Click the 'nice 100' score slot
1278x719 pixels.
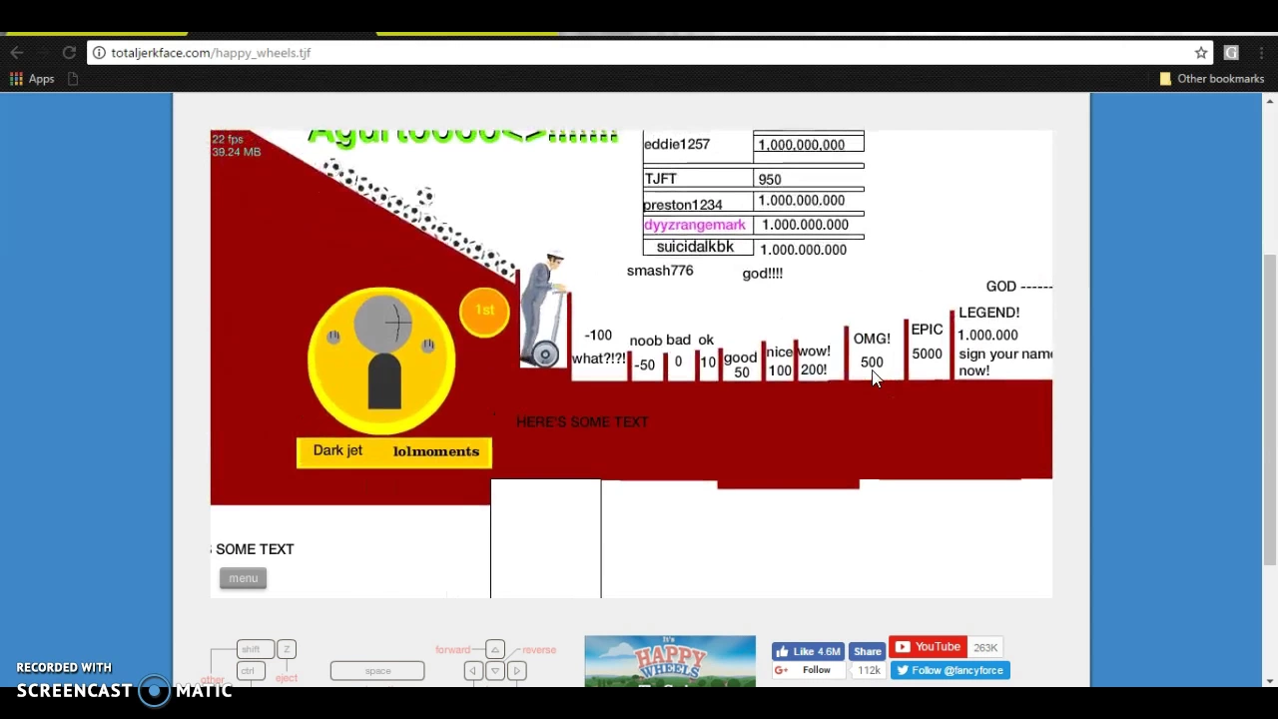pyautogui.click(x=780, y=360)
